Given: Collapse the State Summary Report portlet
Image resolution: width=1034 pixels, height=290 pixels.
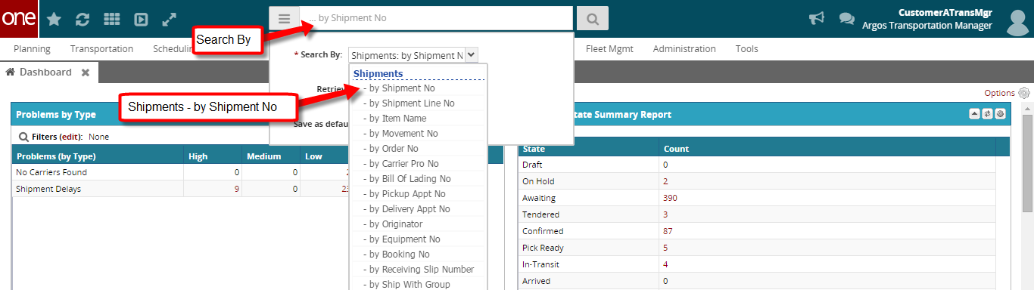Looking at the screenshot, I should pyautogui.click(x=975, y=113).
